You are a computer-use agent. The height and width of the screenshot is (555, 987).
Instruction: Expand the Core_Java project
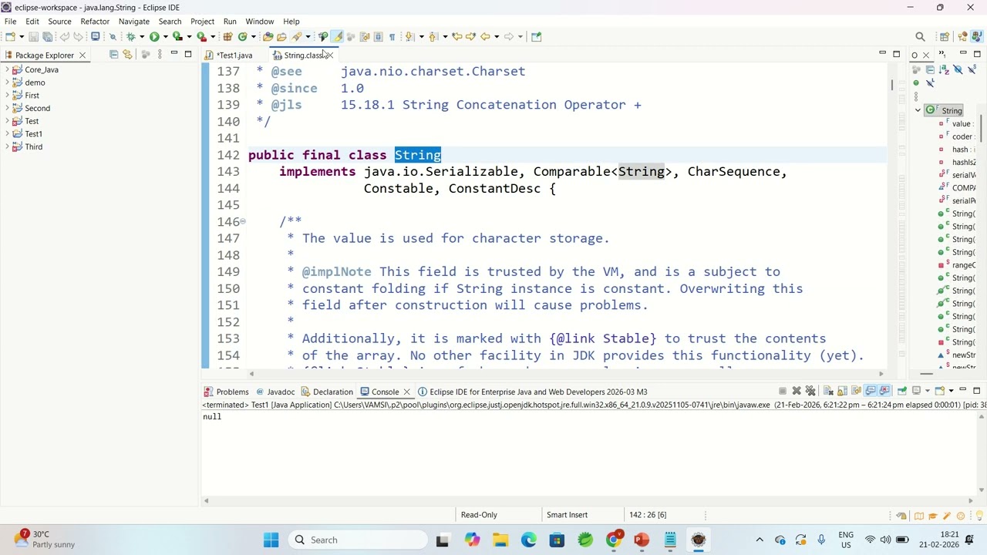[x=7, y=69]
